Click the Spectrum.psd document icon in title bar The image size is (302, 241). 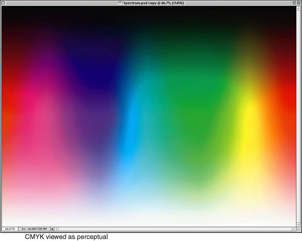coord(120,3)
